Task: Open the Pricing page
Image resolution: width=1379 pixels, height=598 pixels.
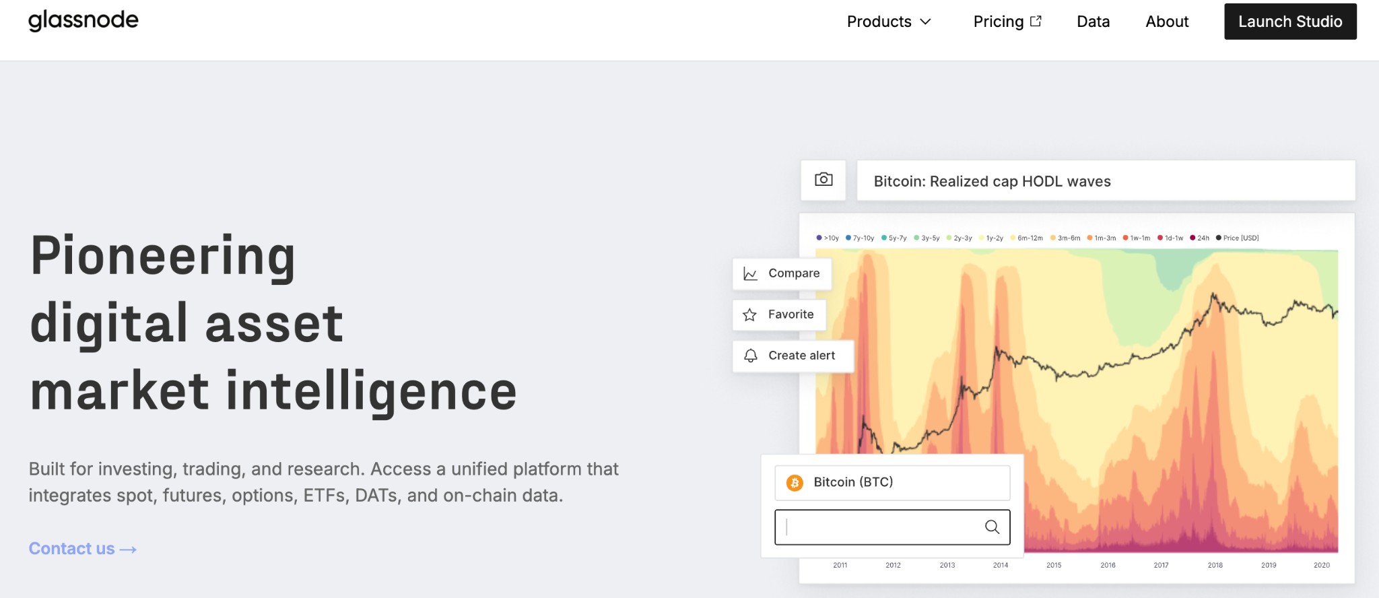Action: pos(999,22)
